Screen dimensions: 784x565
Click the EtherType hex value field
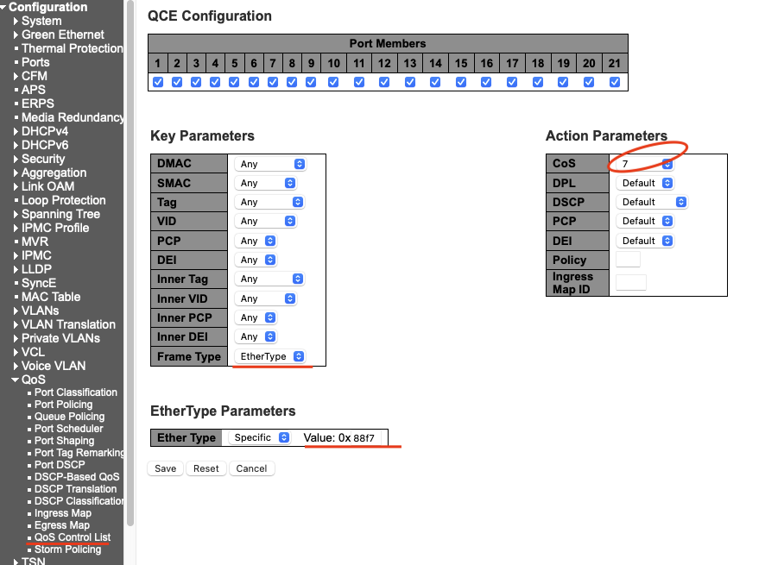tap(366, 438)
